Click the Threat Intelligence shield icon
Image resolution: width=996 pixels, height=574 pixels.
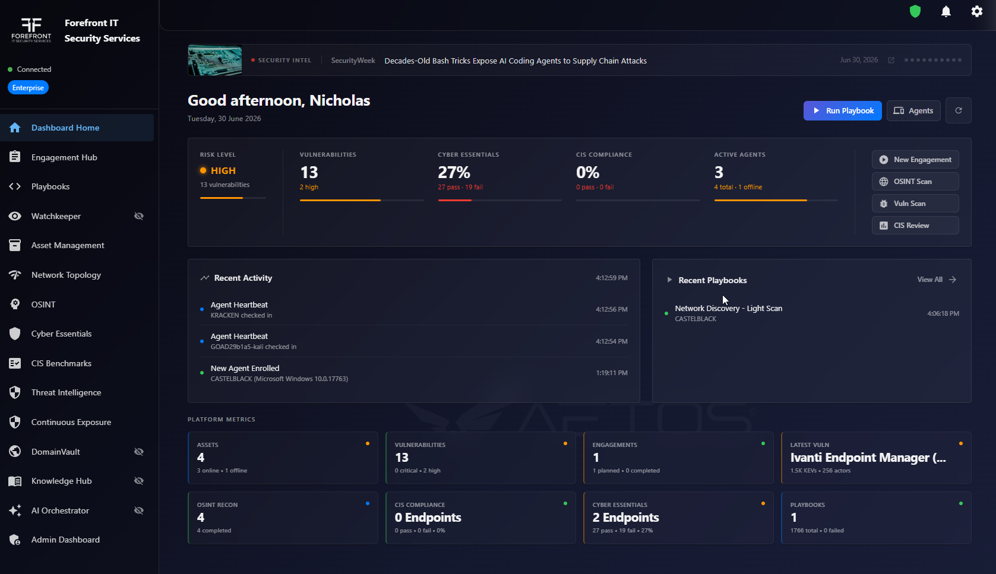click(15, 392)
